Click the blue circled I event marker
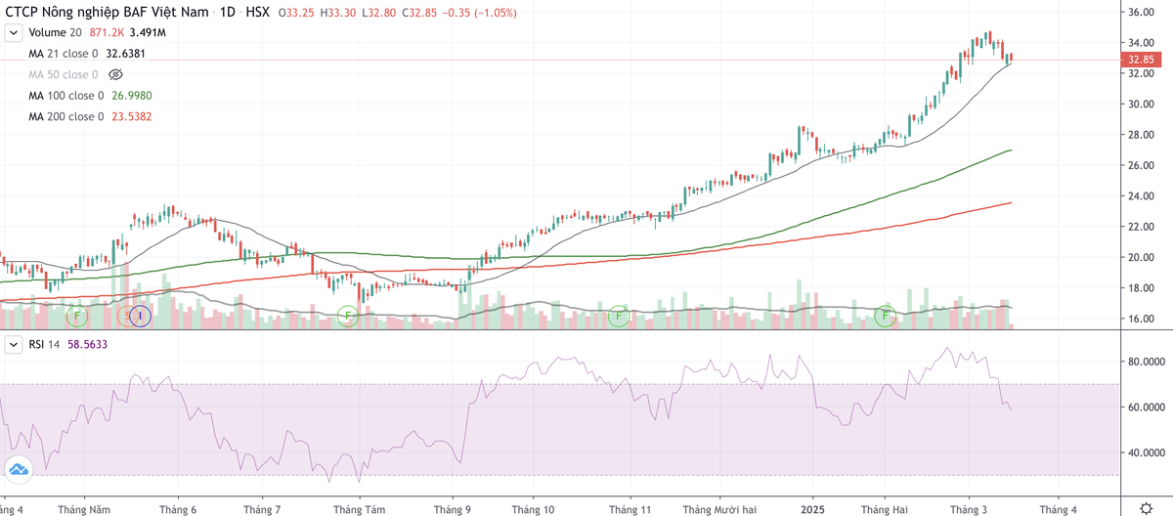Viewport: 1173px width, 516px height. pyautogui.click(x=140, y=316)
